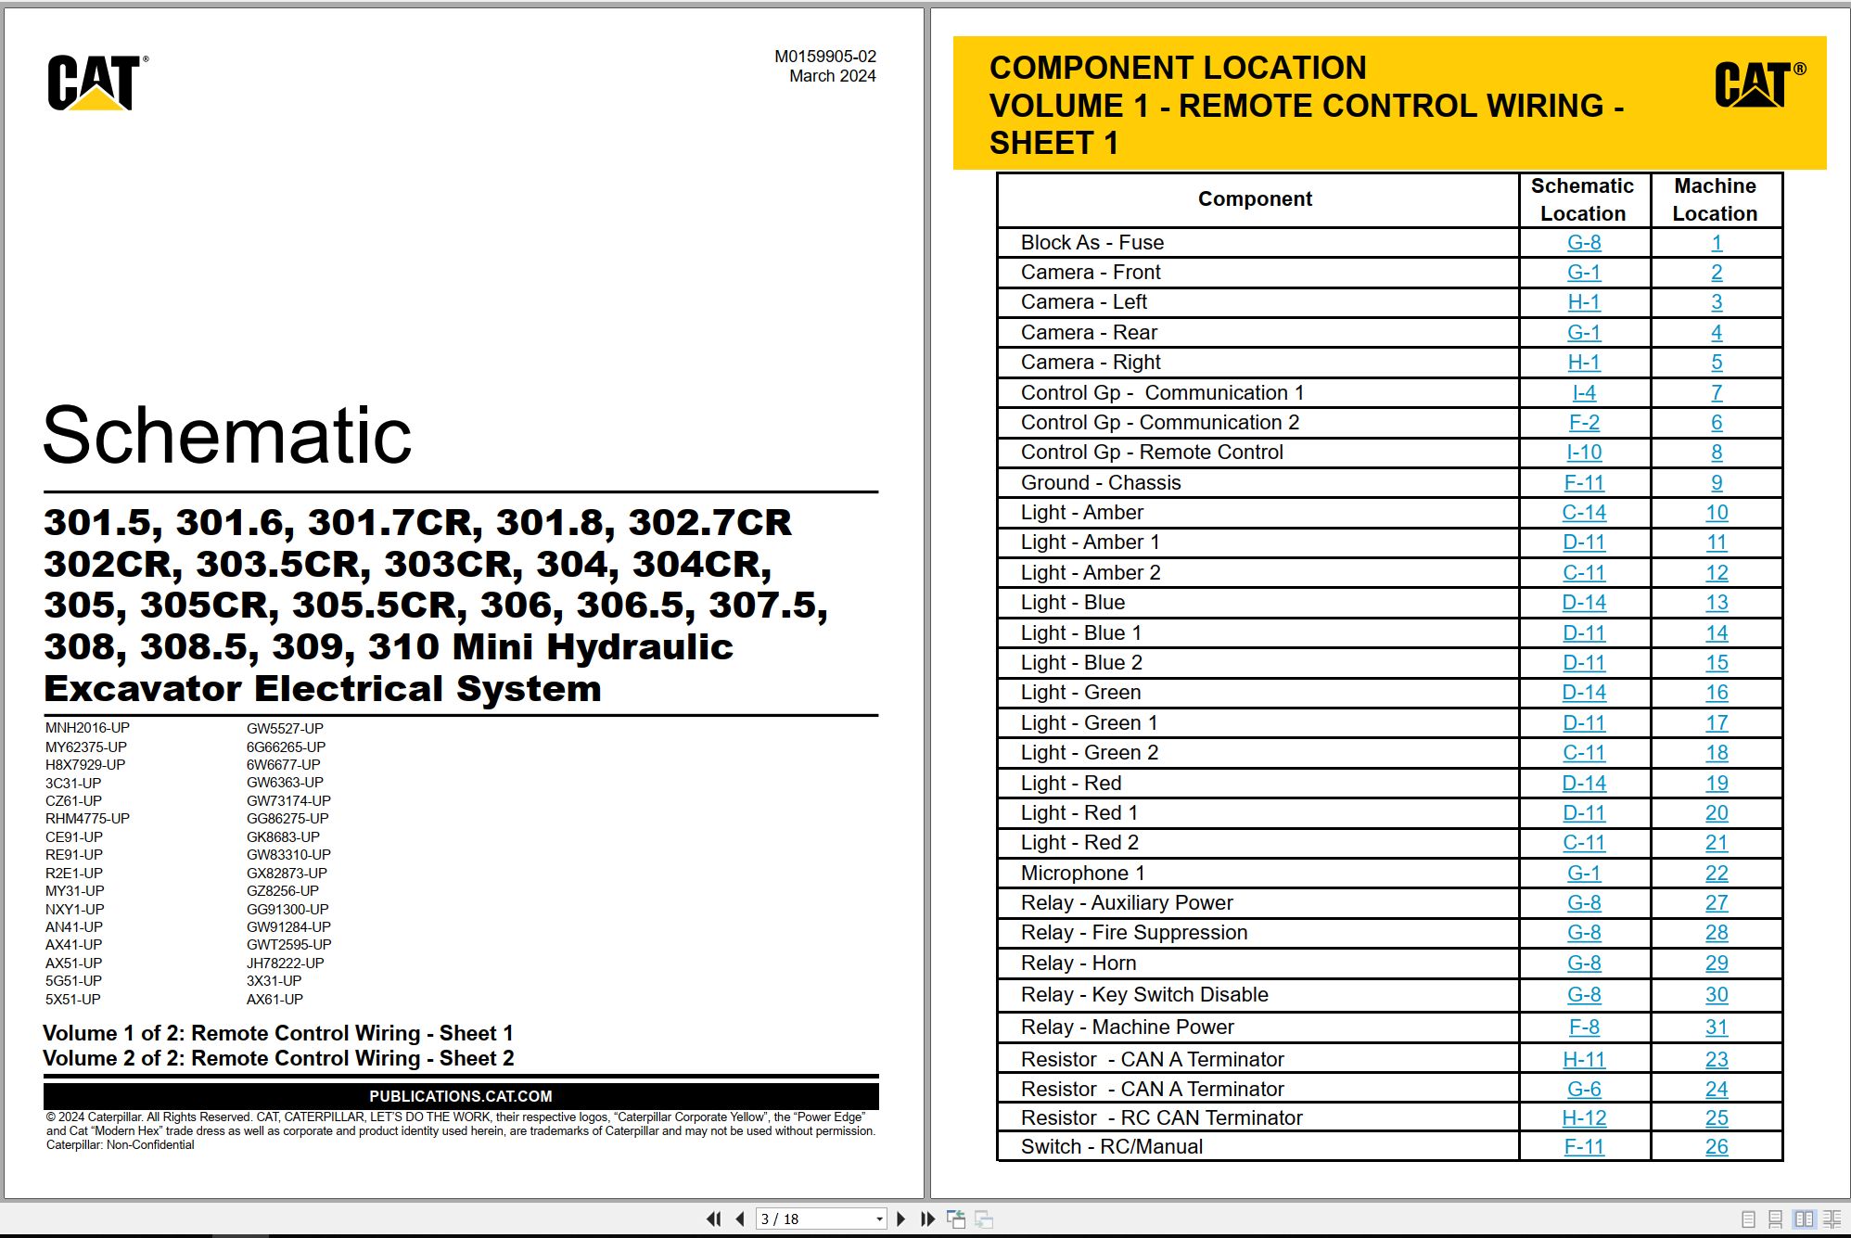Viewport: 1851px width, 1238px height.
Task: Open schematic link D-11 for Light - Red 1
Action: [x=1584, y=812]
